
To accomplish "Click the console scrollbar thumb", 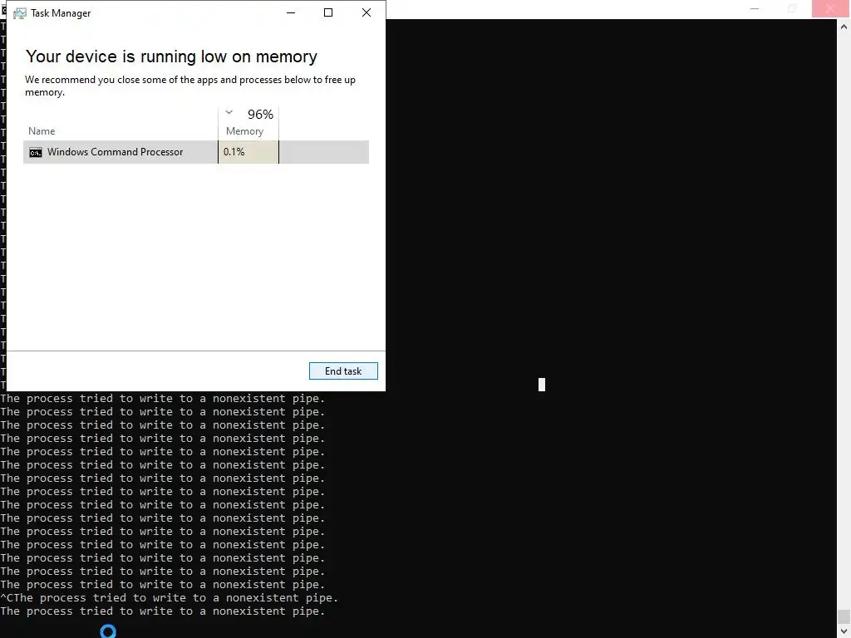I will pyautogui.click(x=844, y=617).
